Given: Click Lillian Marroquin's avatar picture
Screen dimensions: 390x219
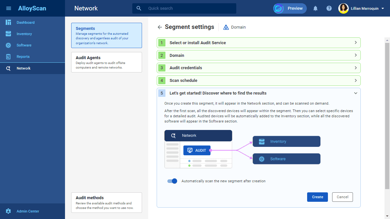Looking at the screenshot, I should 344,8.
